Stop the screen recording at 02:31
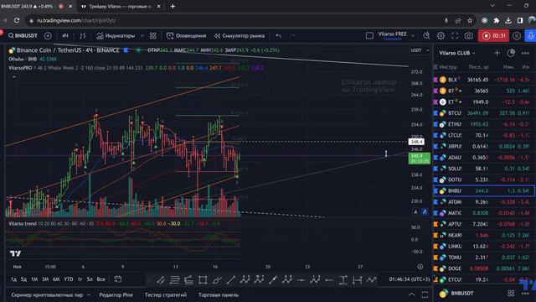 point(493,35)
